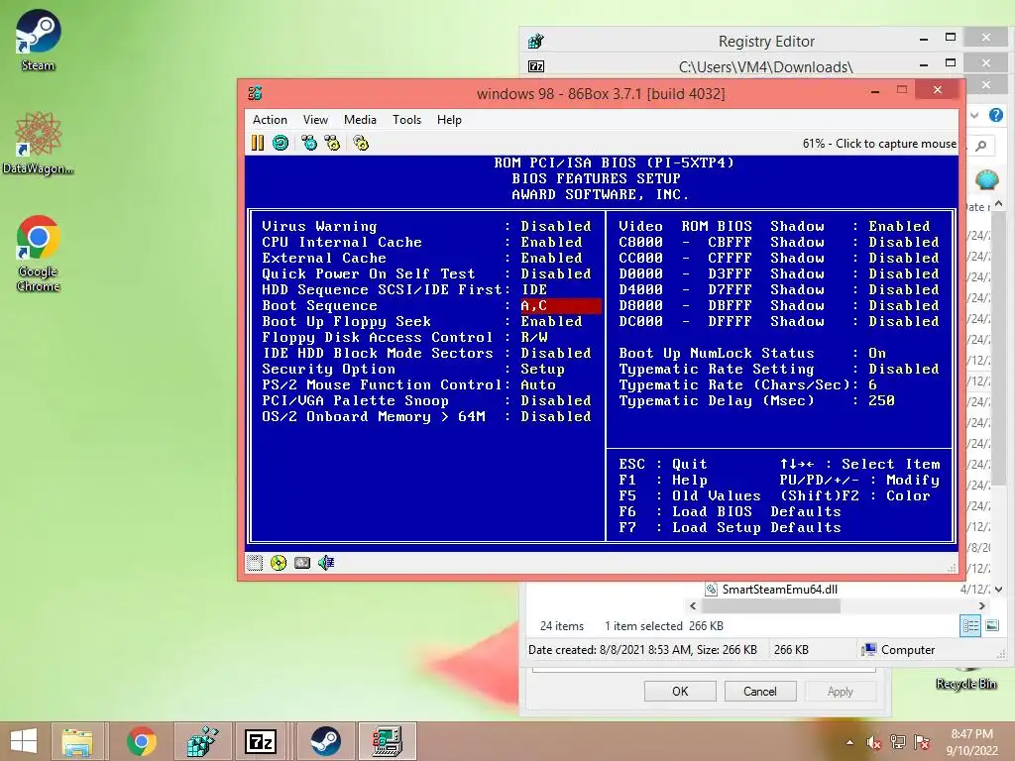Click the disabled Apply button
The height and width of the screenshot is (761, 1015).
pyautogui.click(x=841, y=691)
